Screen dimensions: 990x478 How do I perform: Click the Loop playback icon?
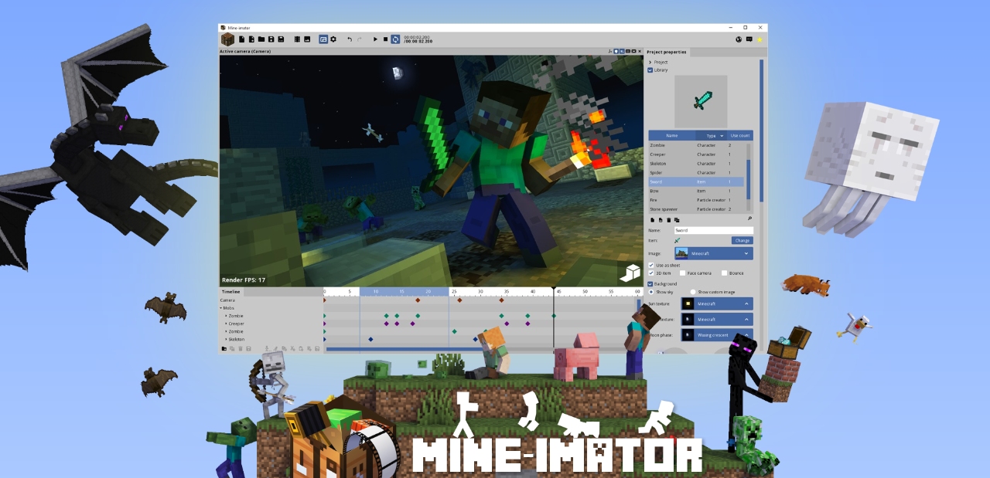(x=396, y=39)
